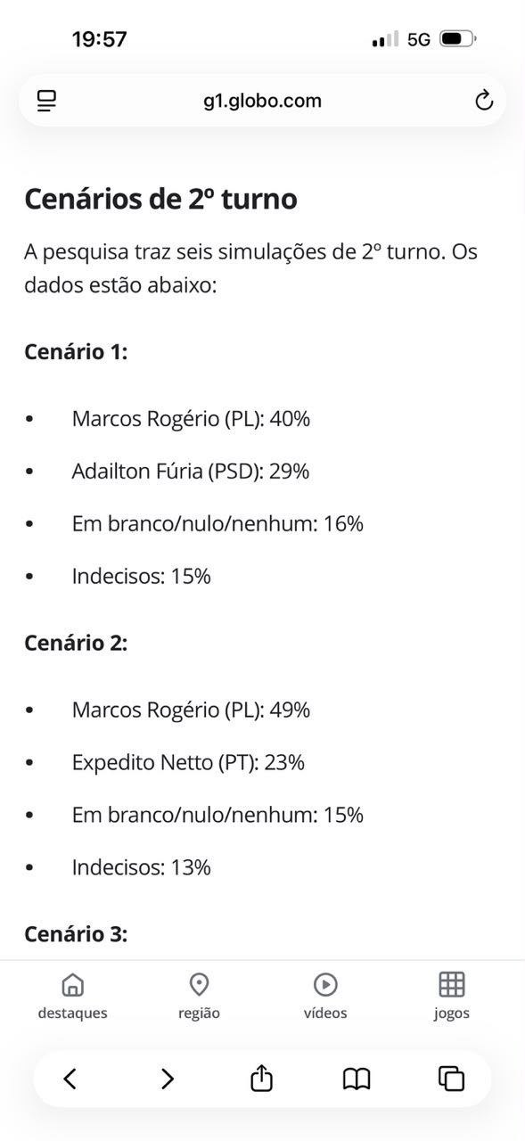Tap the g1.globo.com address field
The height and width of the screenshot is (1141, 525).
coord(262,101)
